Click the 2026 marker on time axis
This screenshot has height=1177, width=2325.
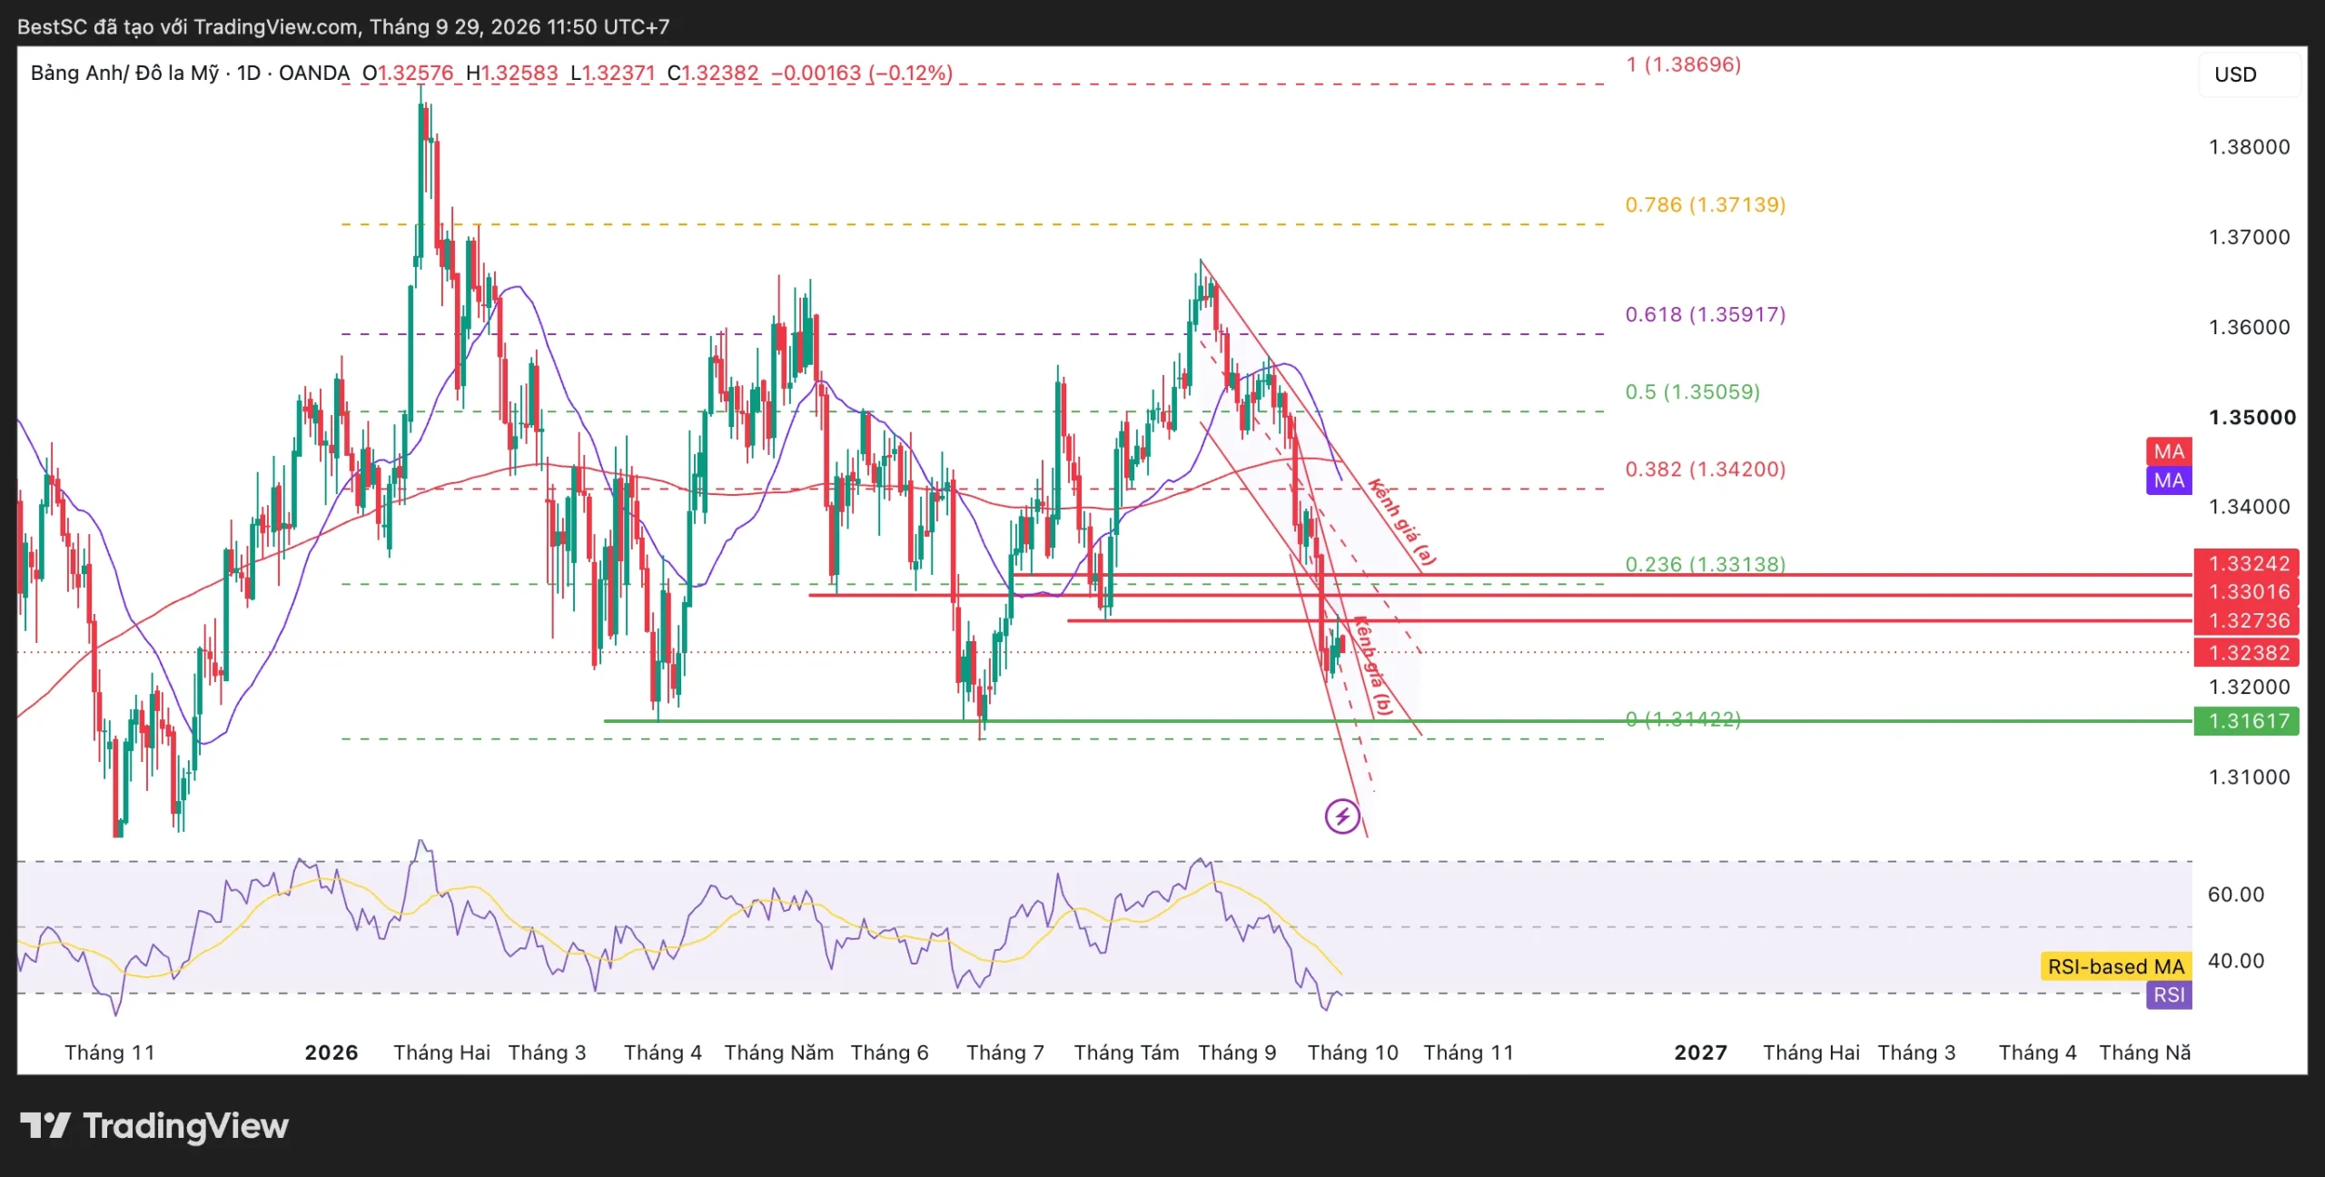tap(331, 1053)
